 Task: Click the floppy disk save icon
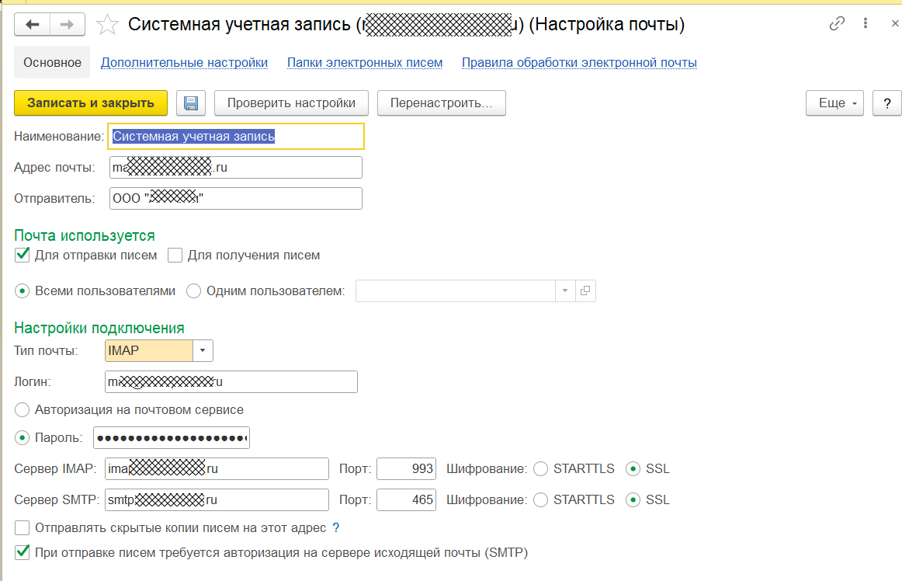(190, 103)
